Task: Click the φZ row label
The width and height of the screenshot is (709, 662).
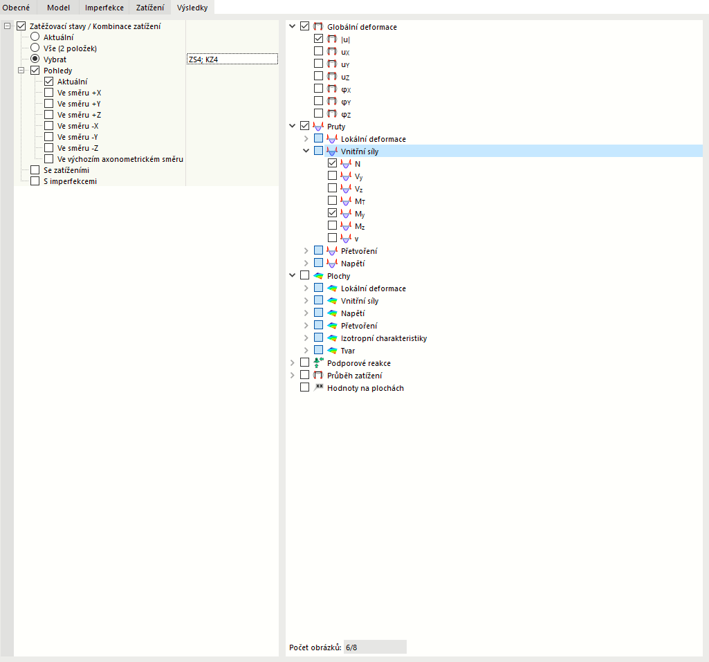Action: pyautogui.click(x=346, y=114)
